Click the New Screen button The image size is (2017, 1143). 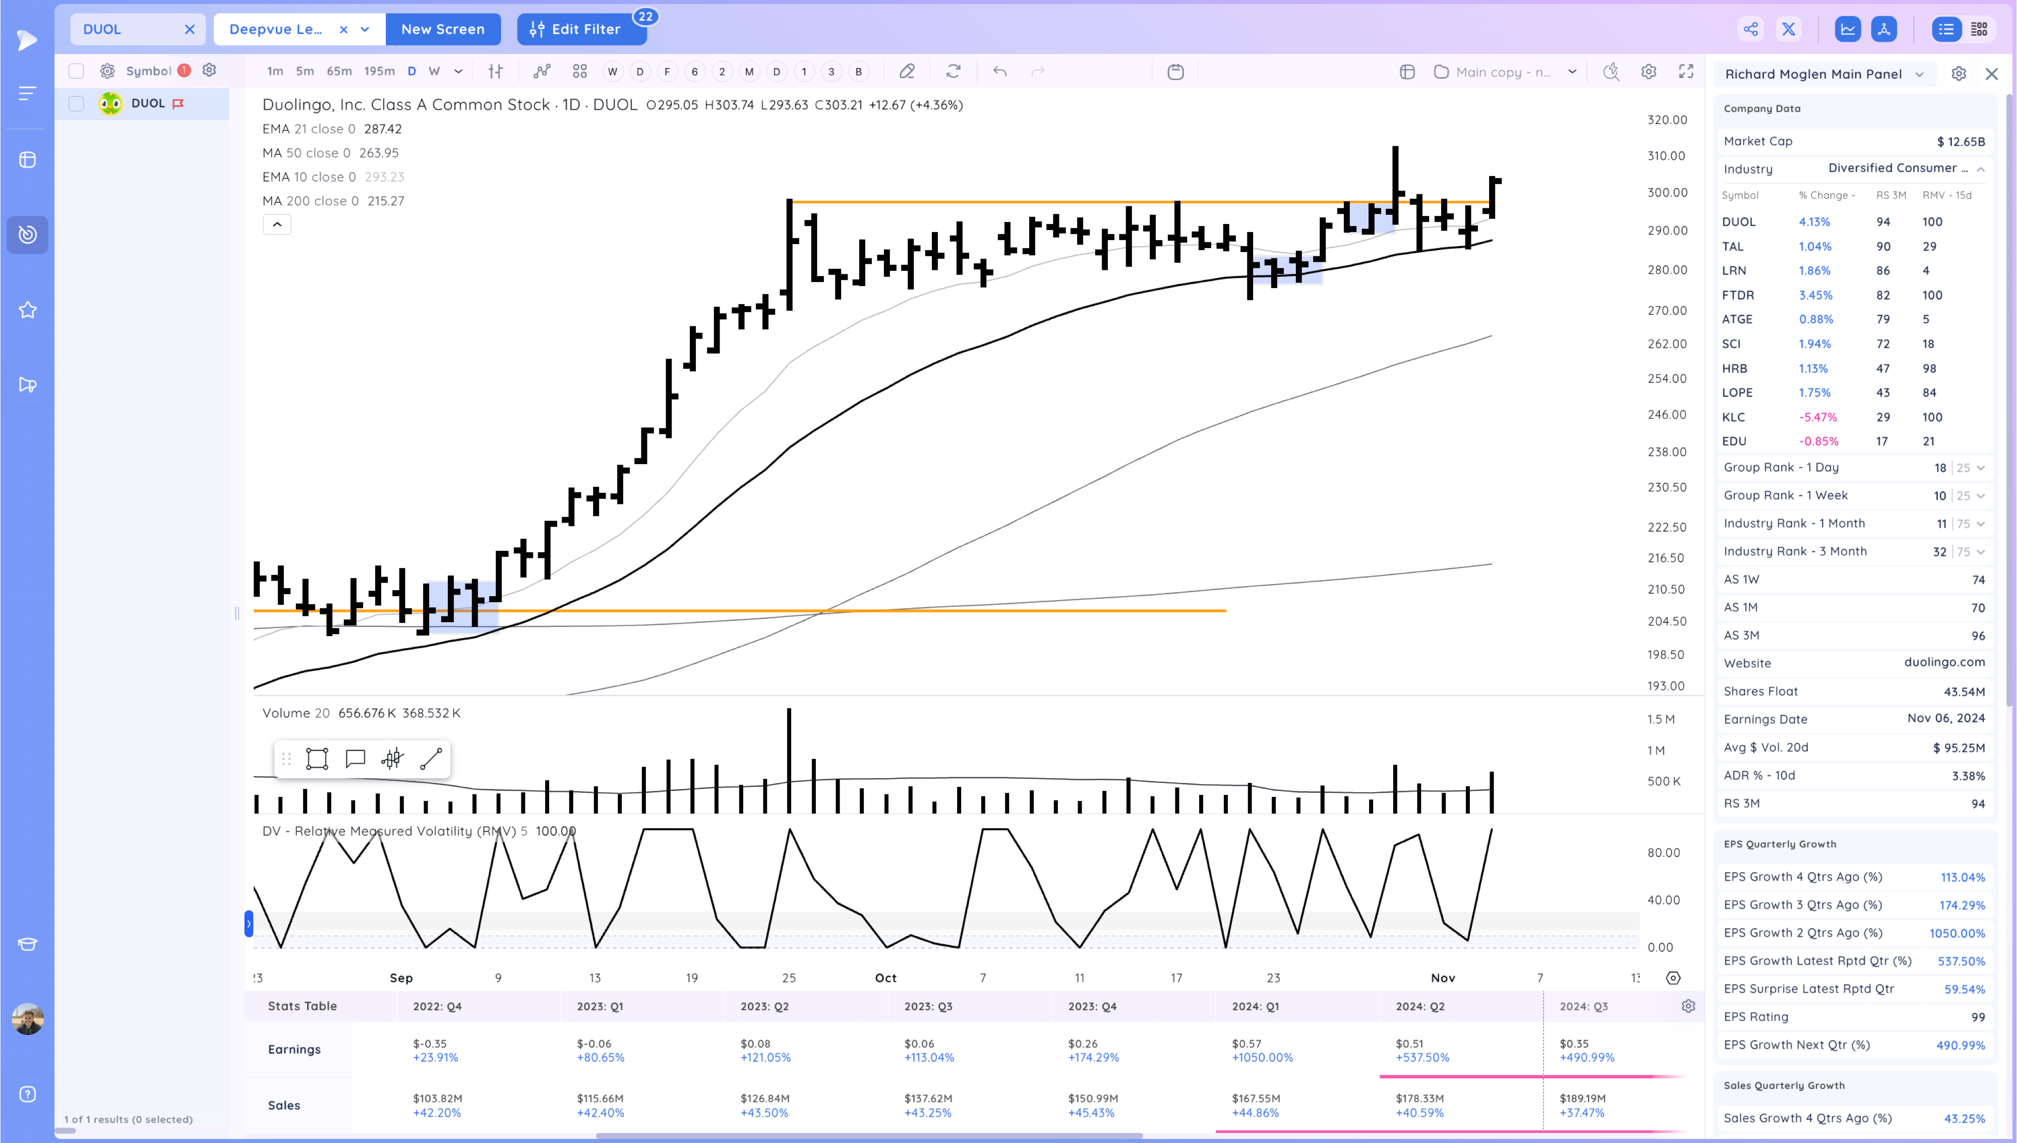[x=442, y=29]
